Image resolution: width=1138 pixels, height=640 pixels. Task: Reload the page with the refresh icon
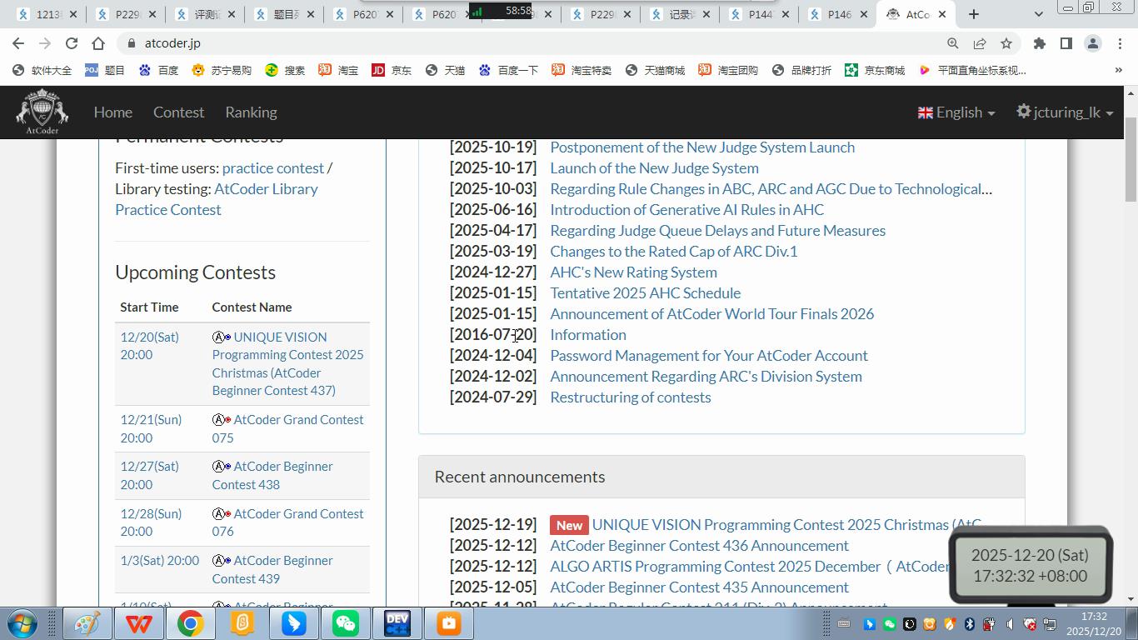click(x=72, y=43)
